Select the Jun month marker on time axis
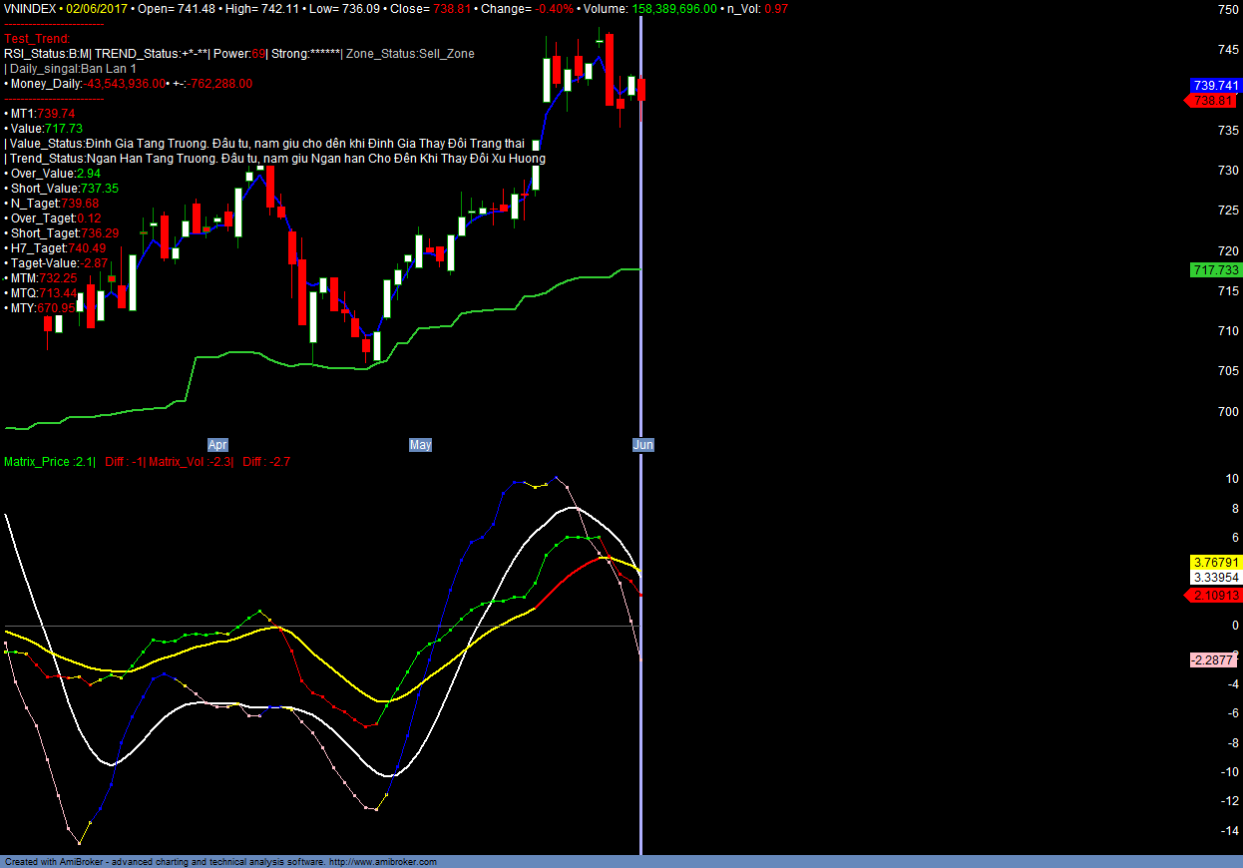 pyautogui.click(x=643, y=445)
